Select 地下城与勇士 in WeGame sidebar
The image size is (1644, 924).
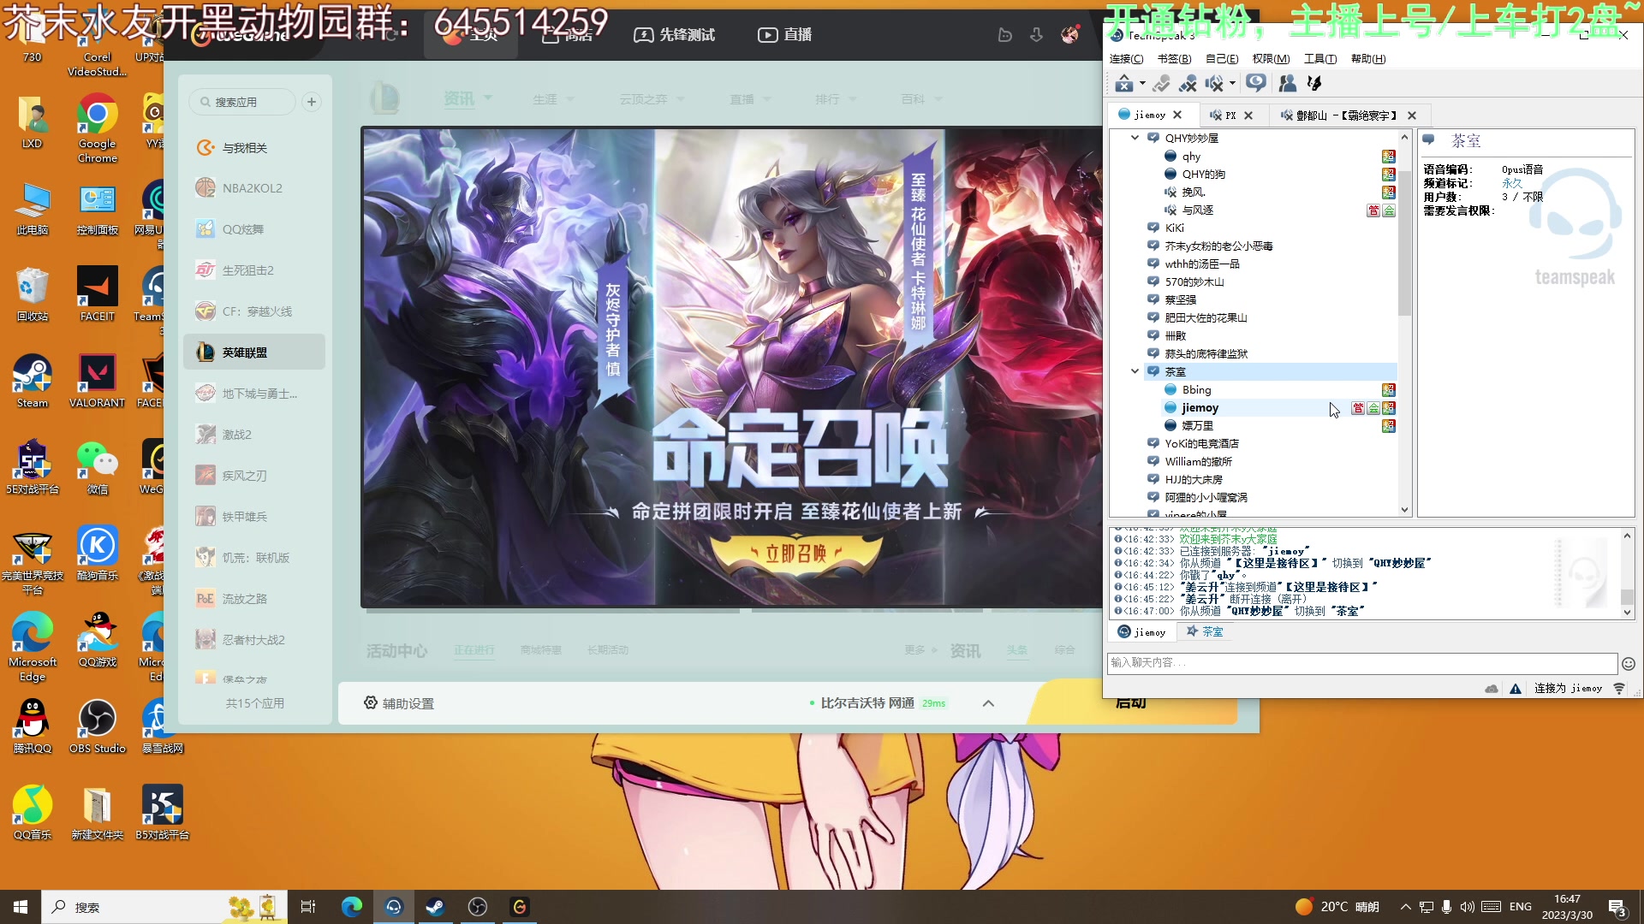(x=254, y=394)
